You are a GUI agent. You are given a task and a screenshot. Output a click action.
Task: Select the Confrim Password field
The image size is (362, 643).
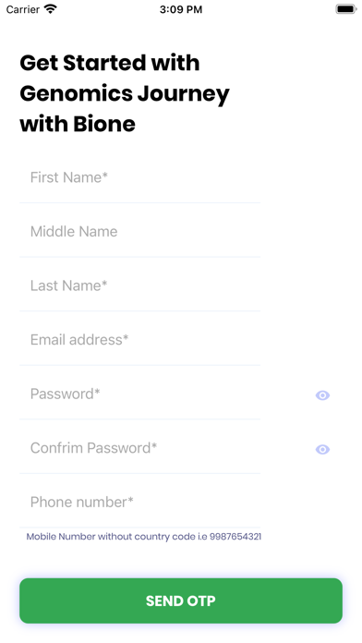[139, 448]
